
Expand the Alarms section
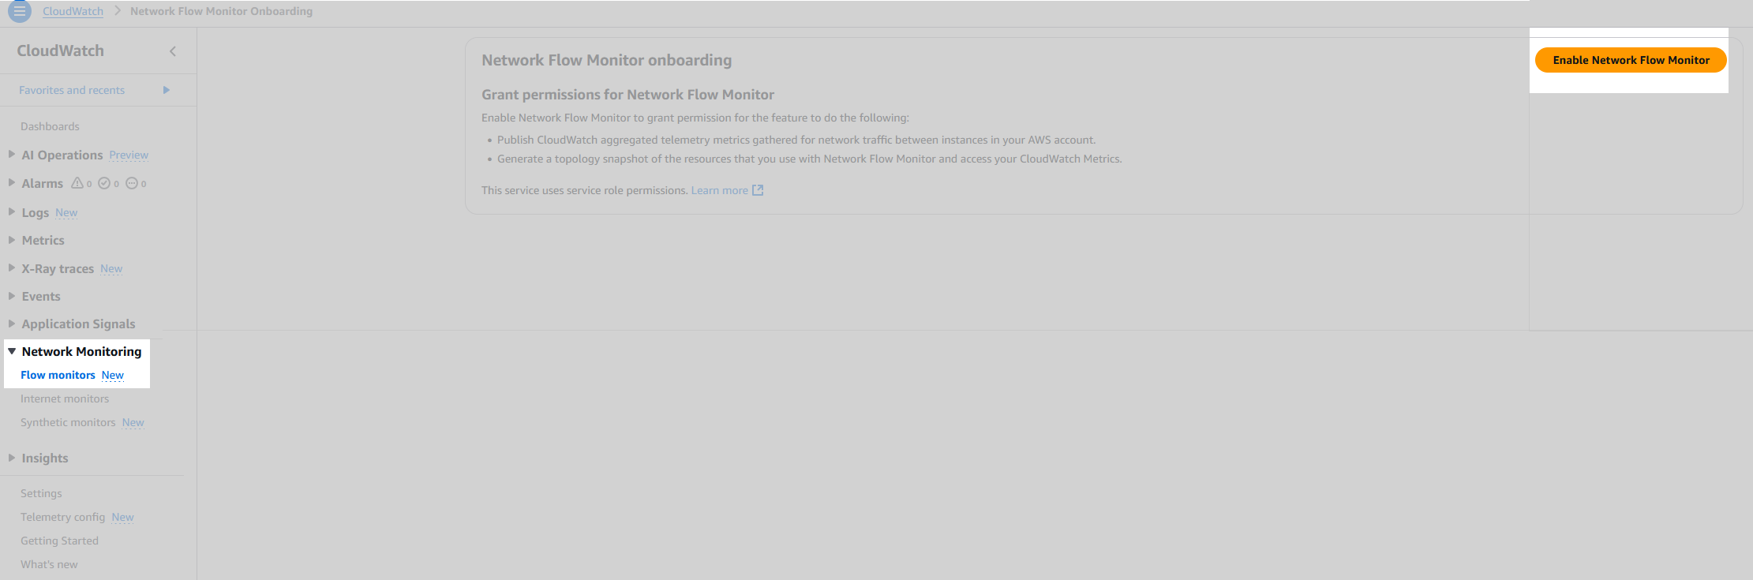pyautogui.click(x=12, y=183)
